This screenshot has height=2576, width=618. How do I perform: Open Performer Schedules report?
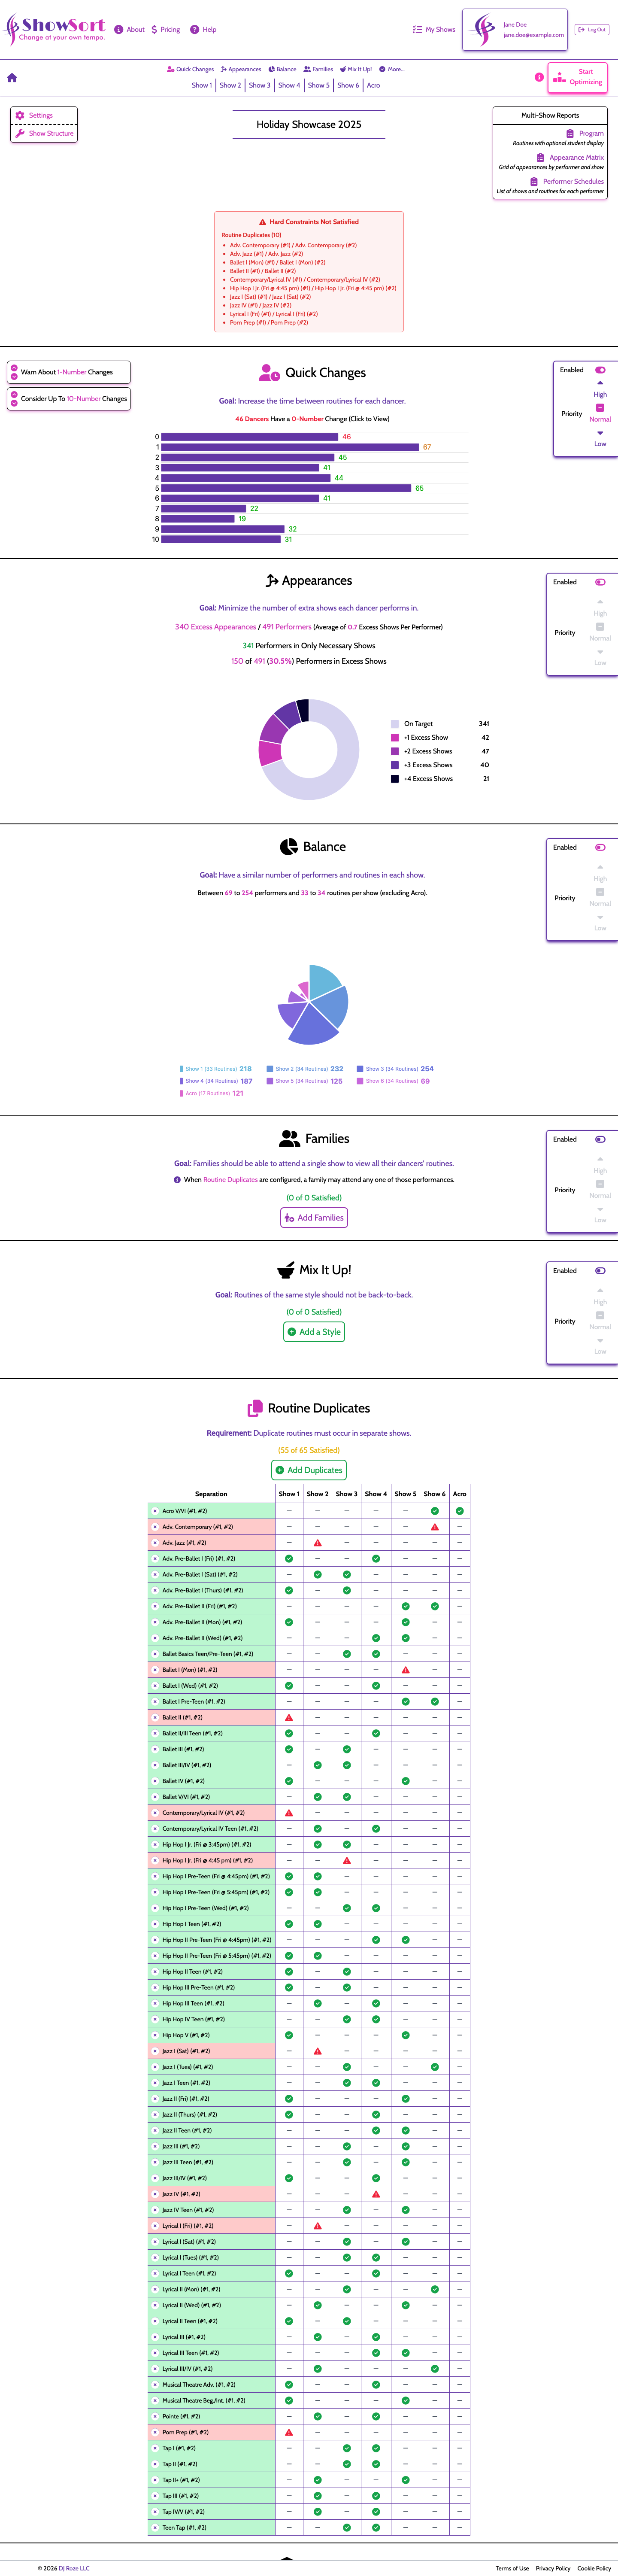[x=567, y=181]
